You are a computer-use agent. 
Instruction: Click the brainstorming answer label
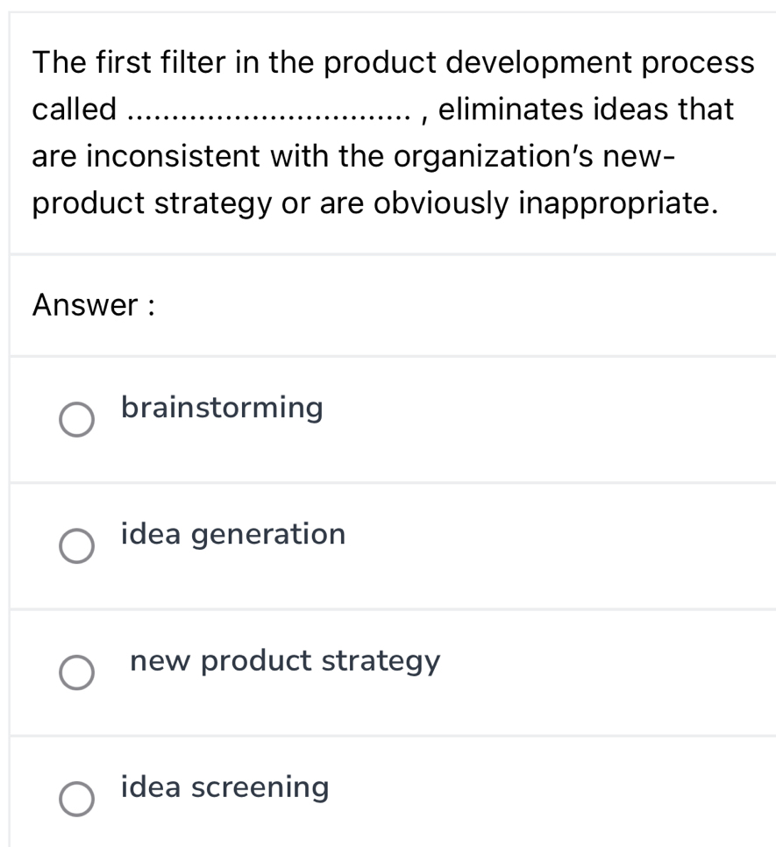click(x=222, y=407)
